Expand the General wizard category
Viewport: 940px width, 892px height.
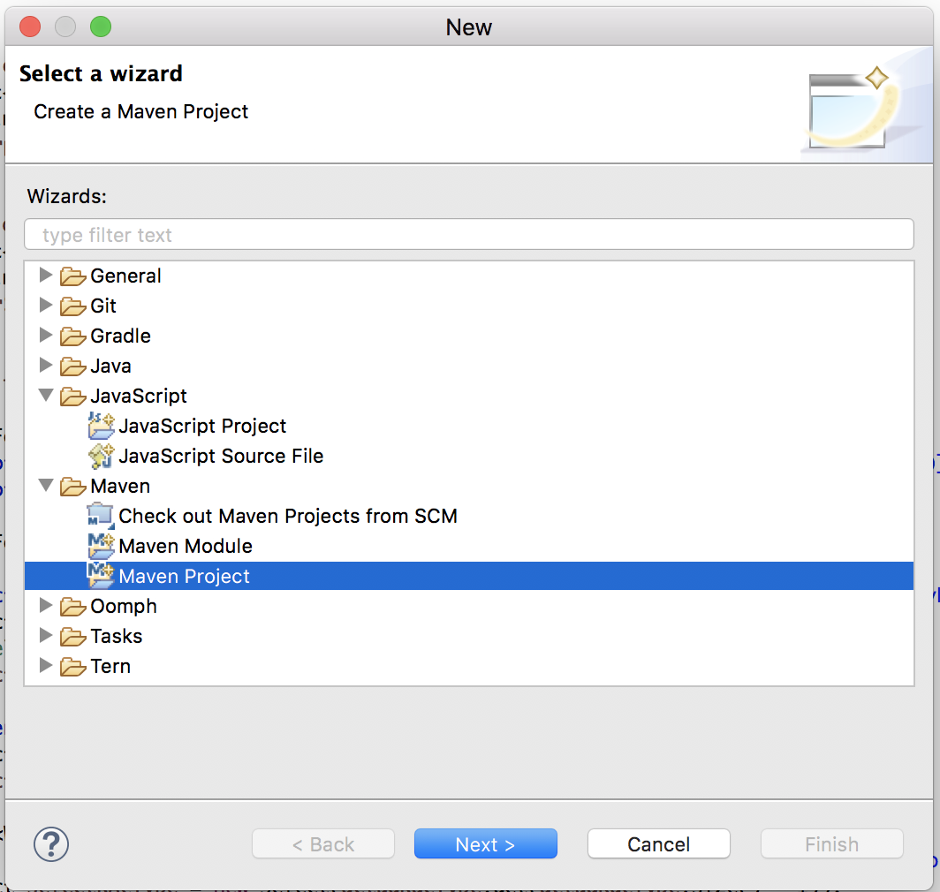point(46,276)
